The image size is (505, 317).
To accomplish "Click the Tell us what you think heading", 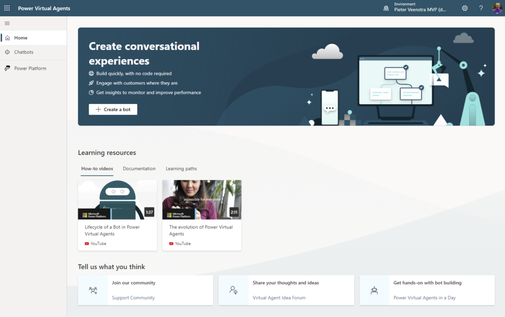I will 111,267.
